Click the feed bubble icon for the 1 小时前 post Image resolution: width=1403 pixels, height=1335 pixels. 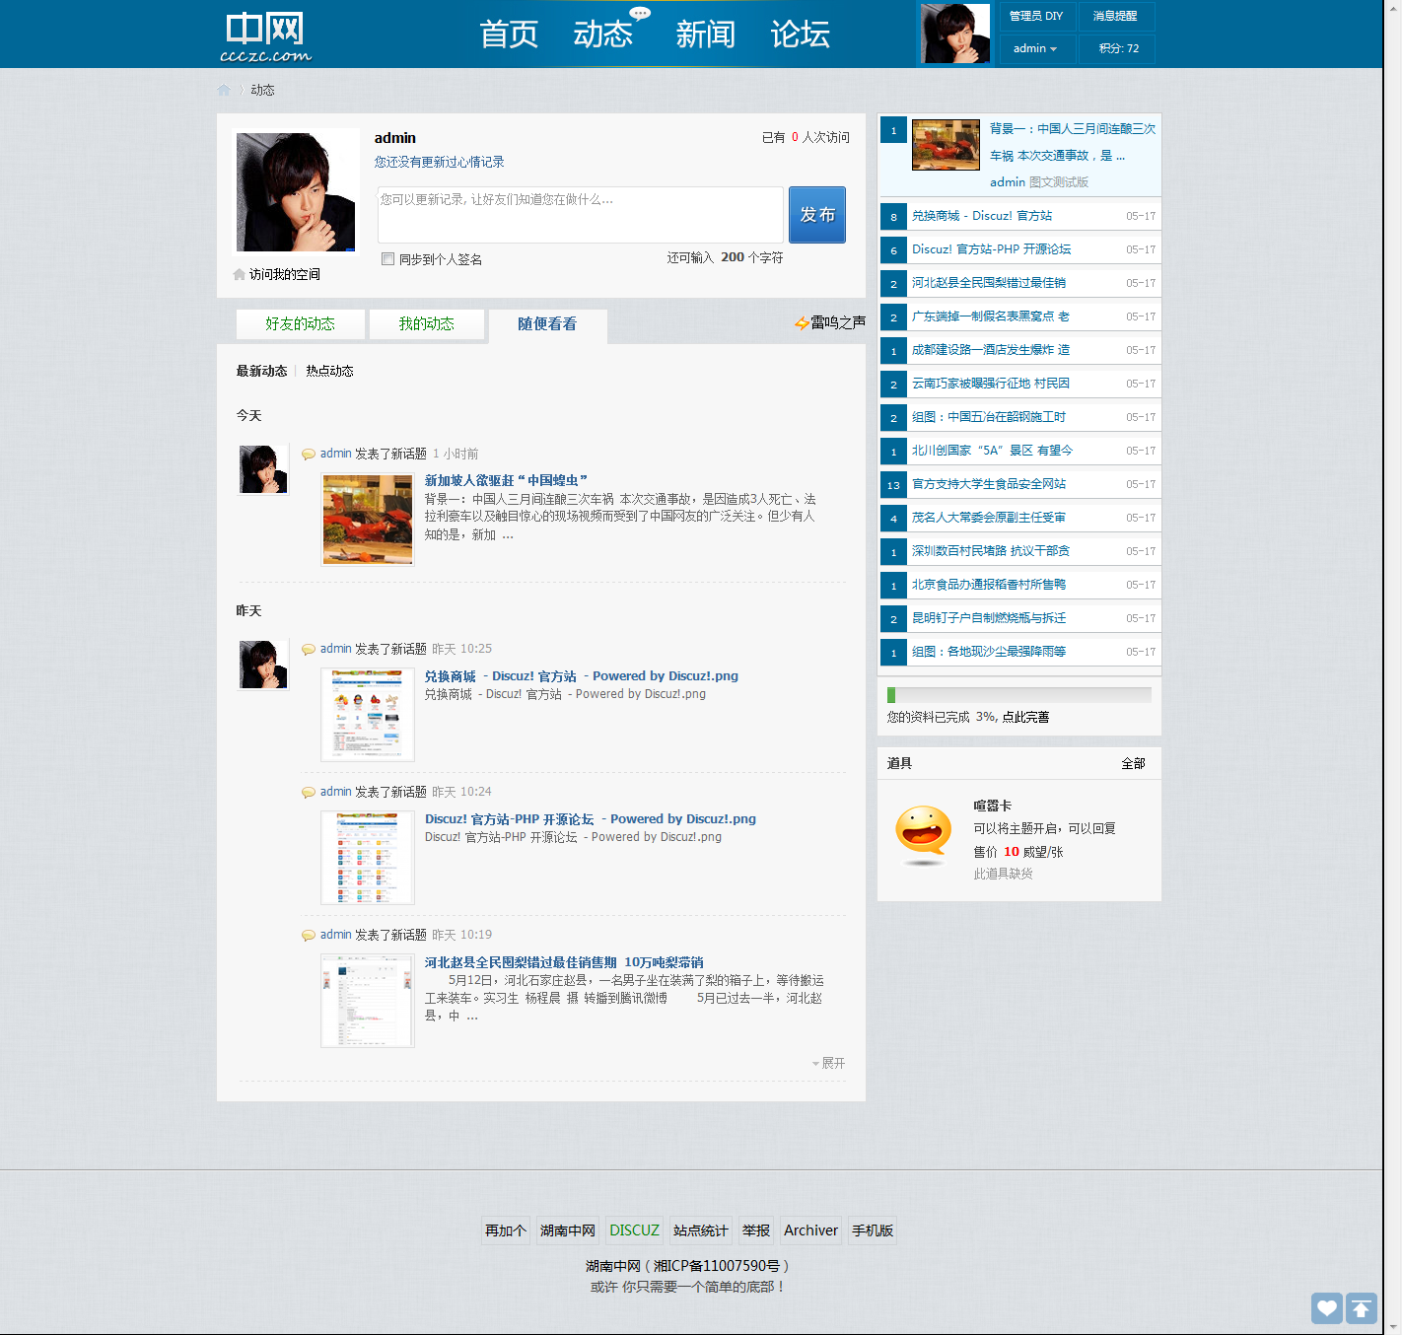tap(309, 455)
